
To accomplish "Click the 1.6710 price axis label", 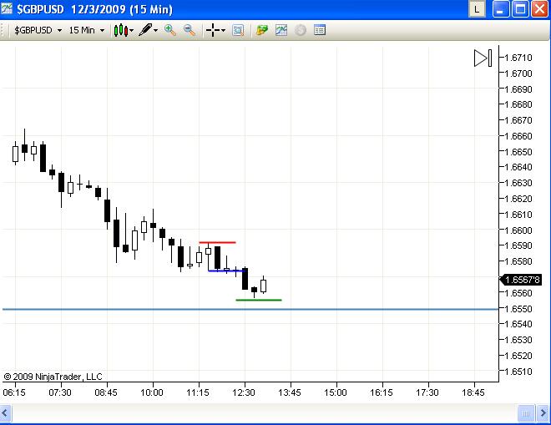I will 518,58.
